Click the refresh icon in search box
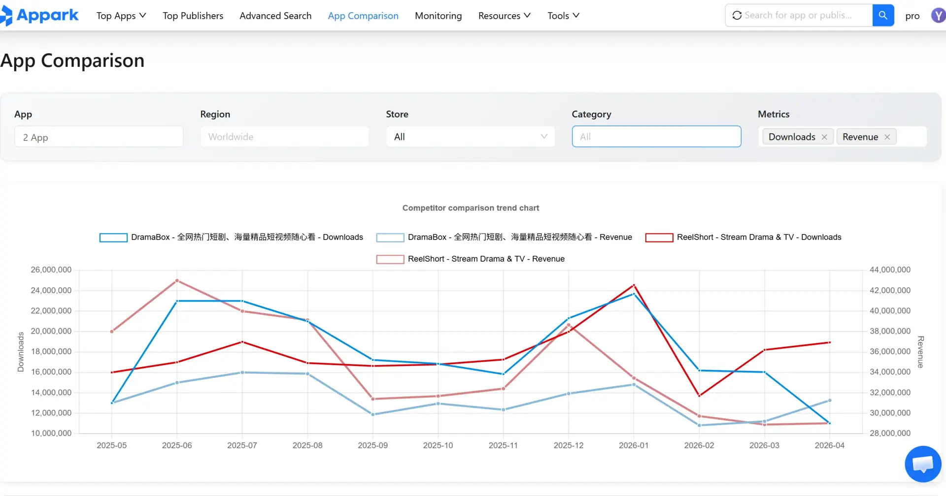 pos(737,15)
